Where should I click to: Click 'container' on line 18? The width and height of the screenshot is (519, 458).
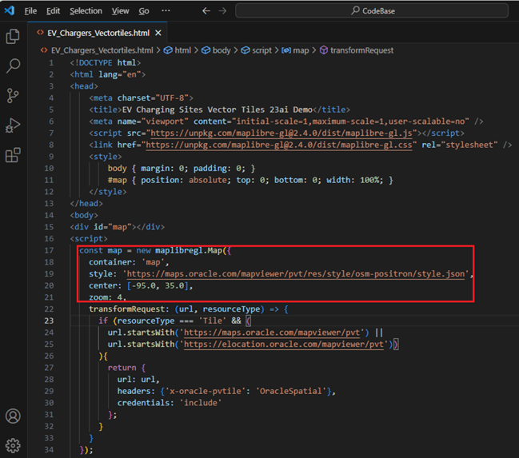(110, 262)
